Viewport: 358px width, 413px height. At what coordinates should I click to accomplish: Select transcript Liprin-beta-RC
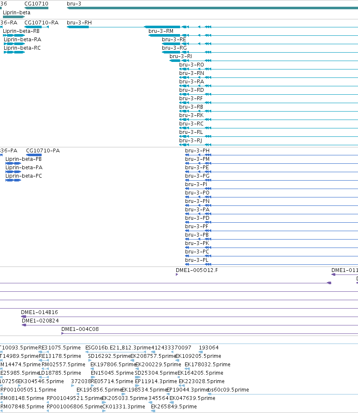pyautogui.click(x=22, y=48)
